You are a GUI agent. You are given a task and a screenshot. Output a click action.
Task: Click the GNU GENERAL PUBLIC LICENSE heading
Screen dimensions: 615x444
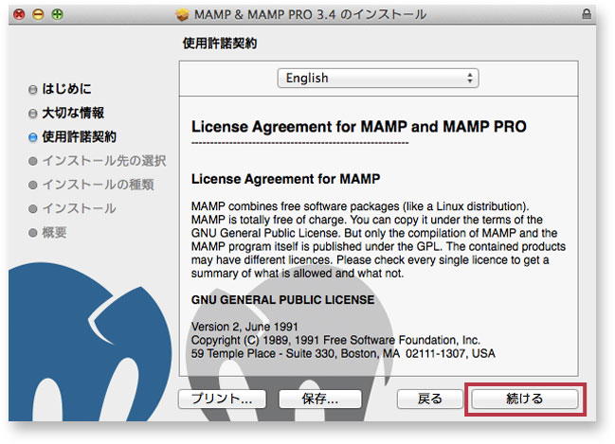tap(282, 300)
